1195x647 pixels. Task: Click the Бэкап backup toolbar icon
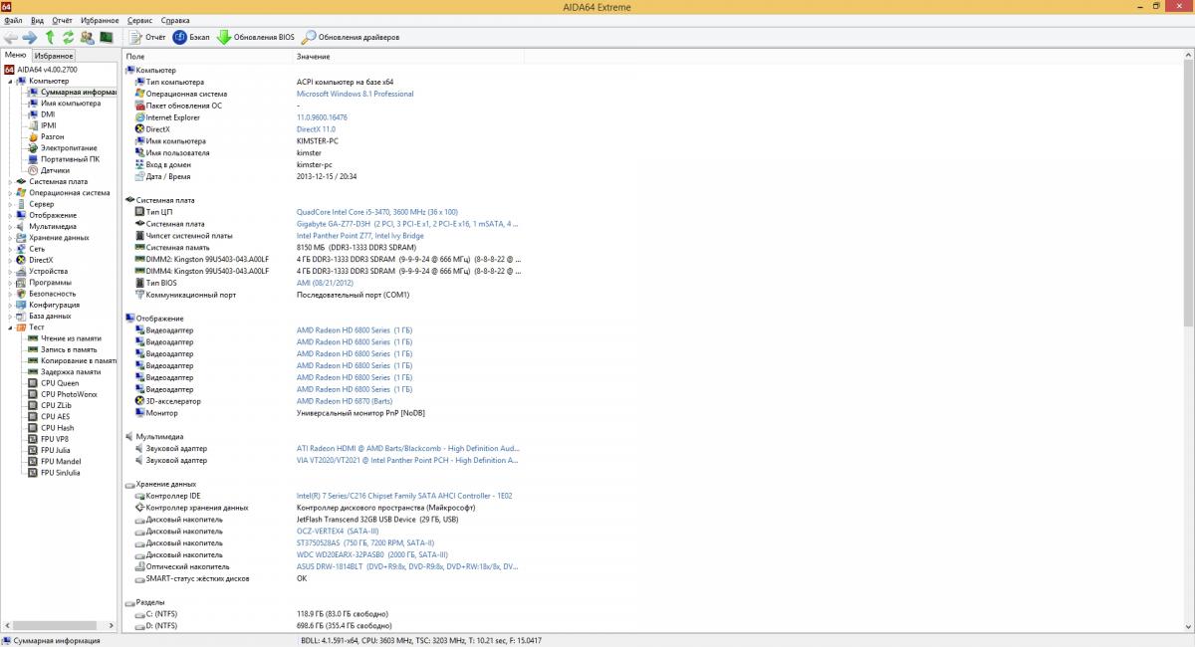point(190,37)
